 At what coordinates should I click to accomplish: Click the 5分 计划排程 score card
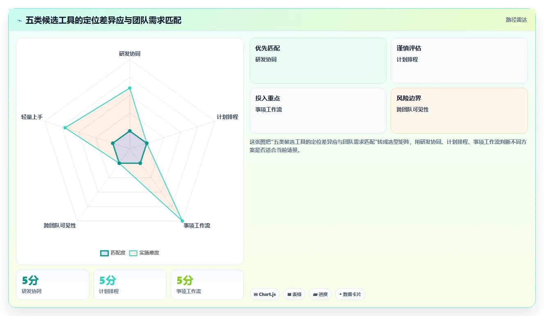click(x=130, y=284)
